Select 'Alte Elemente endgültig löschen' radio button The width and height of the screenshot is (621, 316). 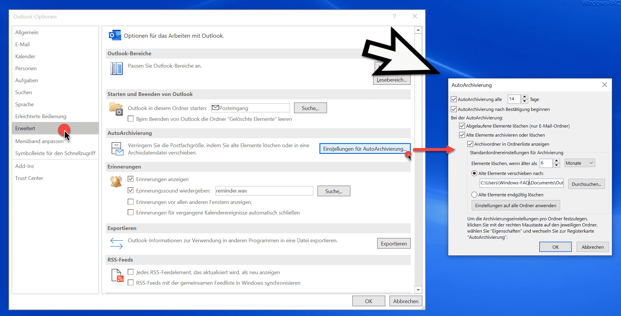tap(474, 195)
